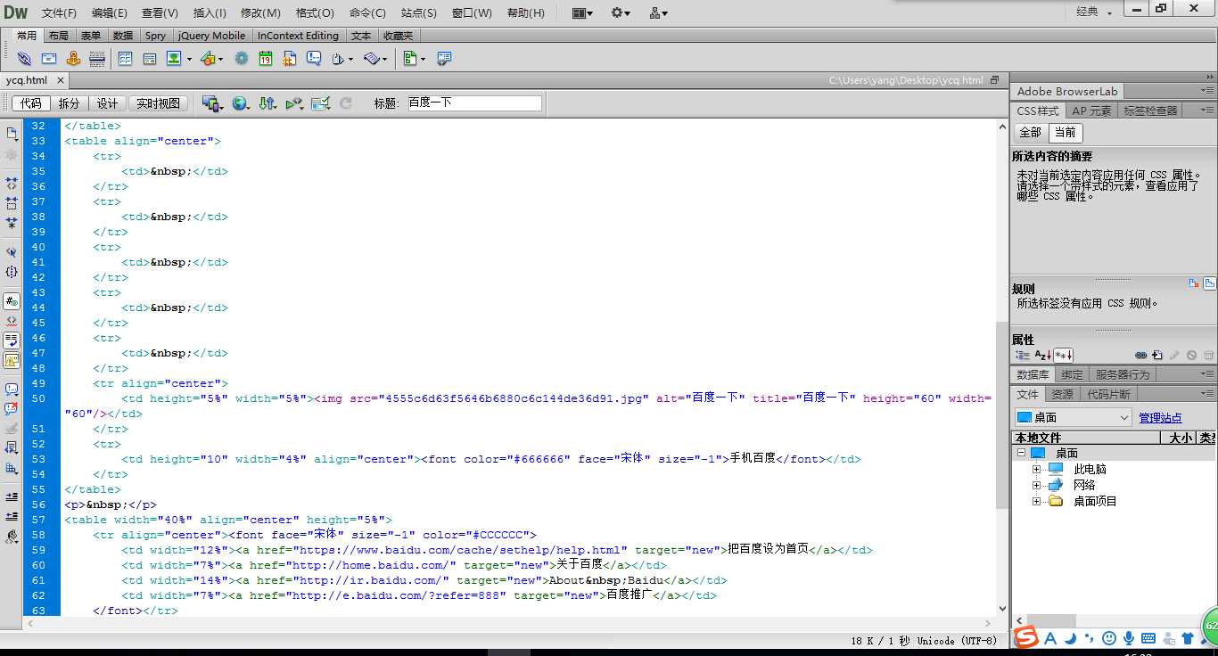Expand the 此电脑 tree node
The height and width of the screenshot is (656, 1218).
pos(1036,469)
